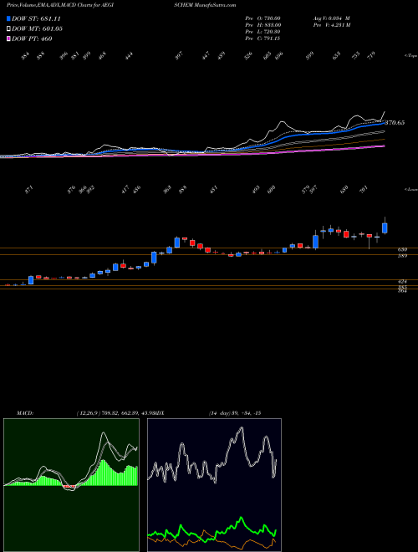418x552 pixels.
Task: Click the blue DOW ST legend swatch
Action: (9, 18)
